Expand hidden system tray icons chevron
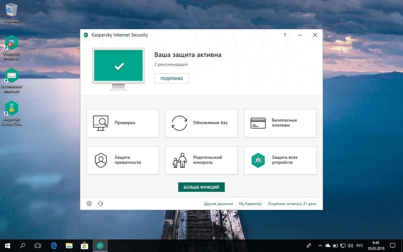The height and width of the screenshot is (252, 403). [320, 246]
